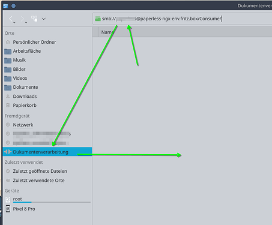Click the Pixel 8 Pro phone icon
The height and width of the screenshot is (225, 272).
click(x=8, y=209)
